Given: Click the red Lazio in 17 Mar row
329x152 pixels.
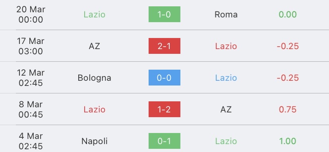Looking at the screenshot, I should click(x=226, y=46).
